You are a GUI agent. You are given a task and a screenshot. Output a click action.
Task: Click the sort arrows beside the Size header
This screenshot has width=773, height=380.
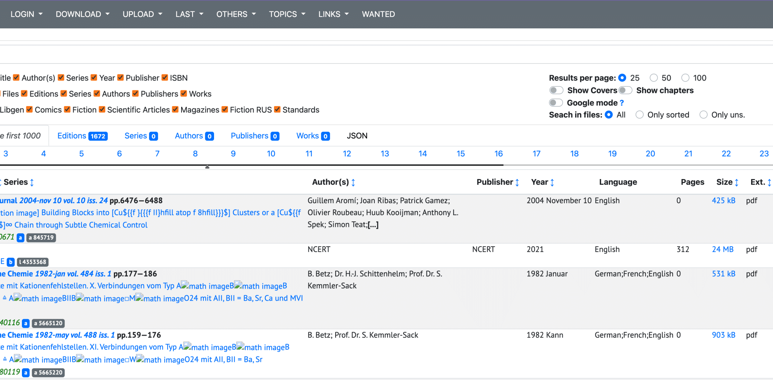[737, 182]
